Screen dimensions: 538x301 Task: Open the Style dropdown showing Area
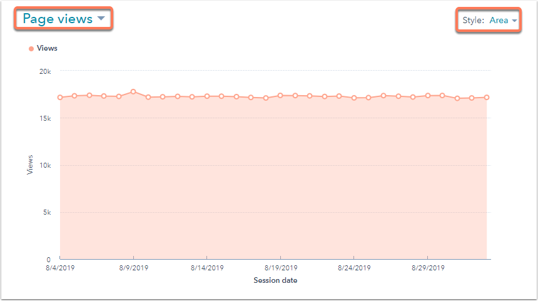click(489, 21)
